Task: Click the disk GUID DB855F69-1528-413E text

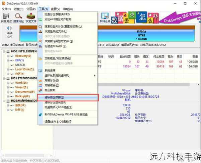Action: click(131, 96)
